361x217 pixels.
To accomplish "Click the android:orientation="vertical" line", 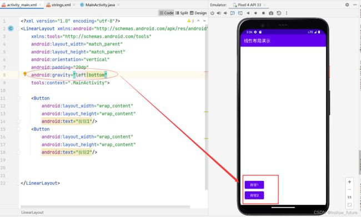I will 70,59.
